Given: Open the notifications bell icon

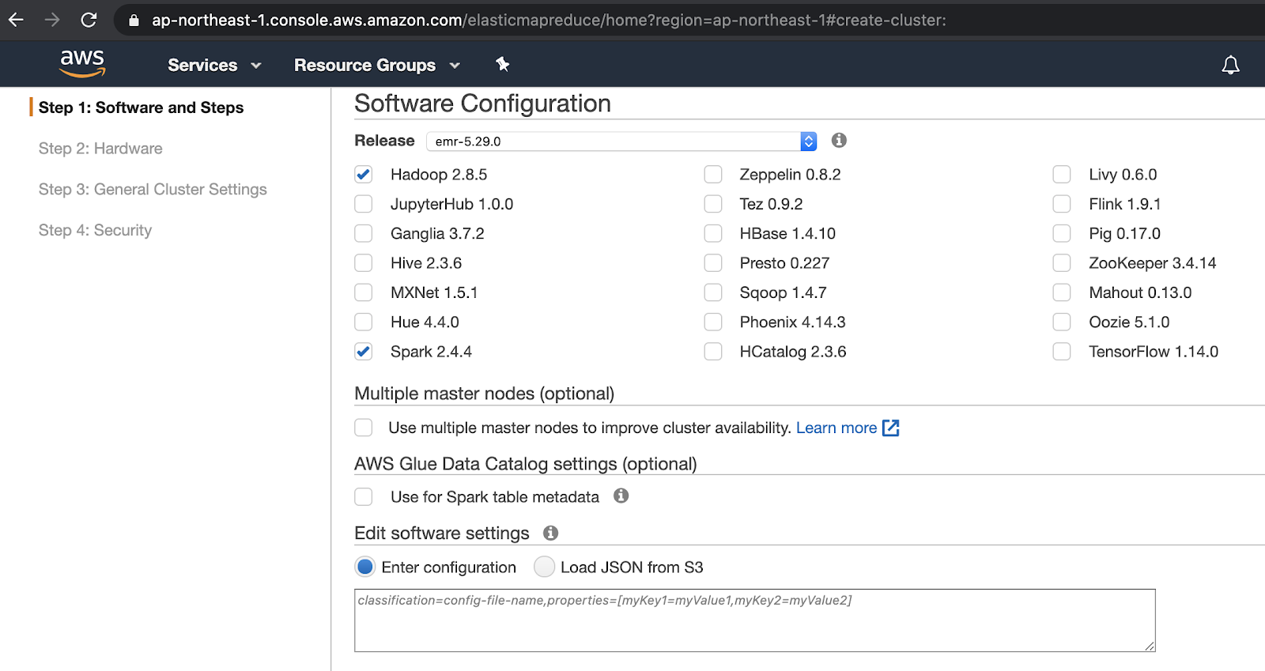Looking at the screenshot, I should point(1230,65).
